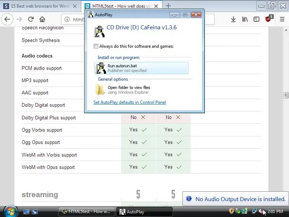Screen dimensions: 289x217
Task: Open the browser home page icon
Action: click(x=42, y=19)
